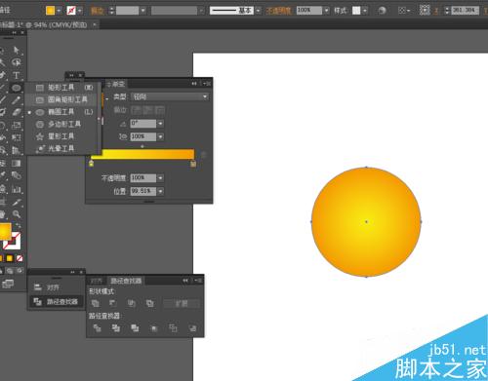This screenshot has height=381, width=488.
Task: Switch to the 路径查找器 tab
Action: 126,281
